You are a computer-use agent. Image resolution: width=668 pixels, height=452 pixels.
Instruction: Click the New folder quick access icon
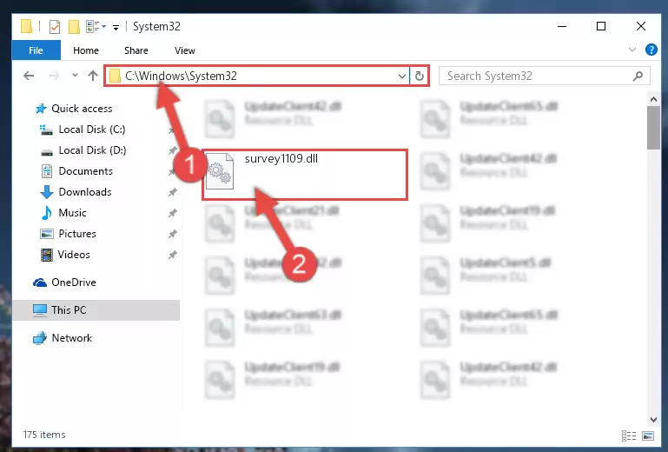(x=74, y=27)
